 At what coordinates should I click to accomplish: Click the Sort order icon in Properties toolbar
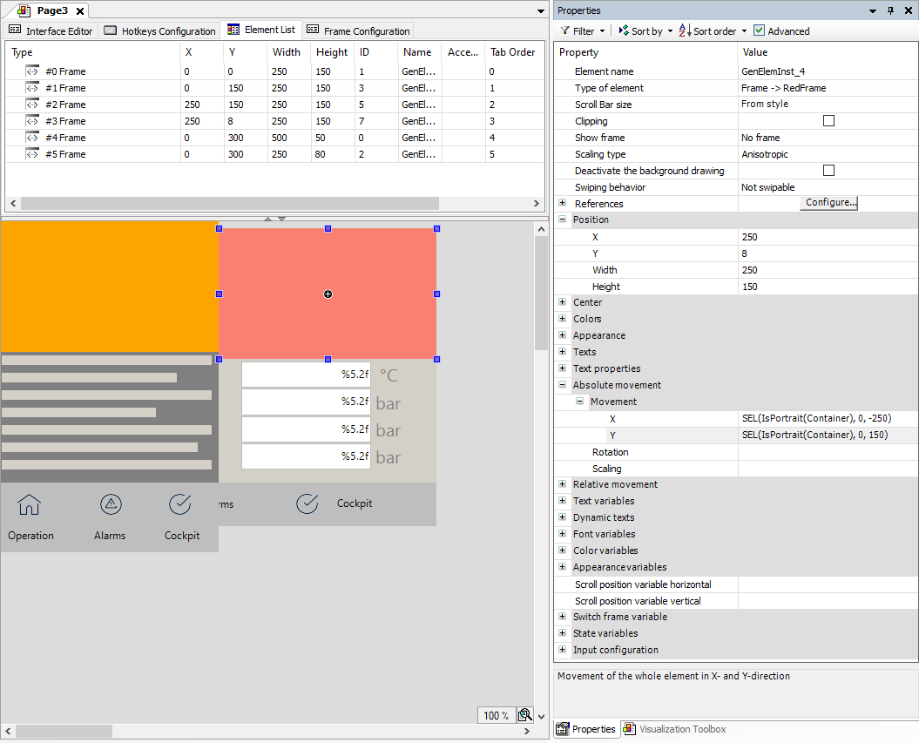tap(685, 30)
